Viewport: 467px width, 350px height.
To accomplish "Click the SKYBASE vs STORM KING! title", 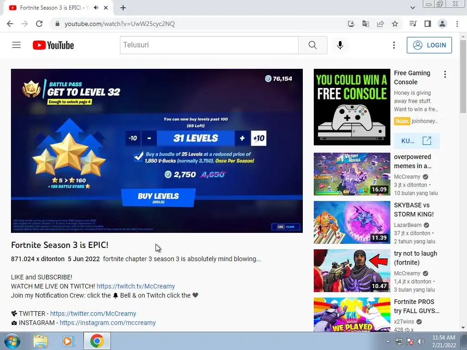I will 414,210.
